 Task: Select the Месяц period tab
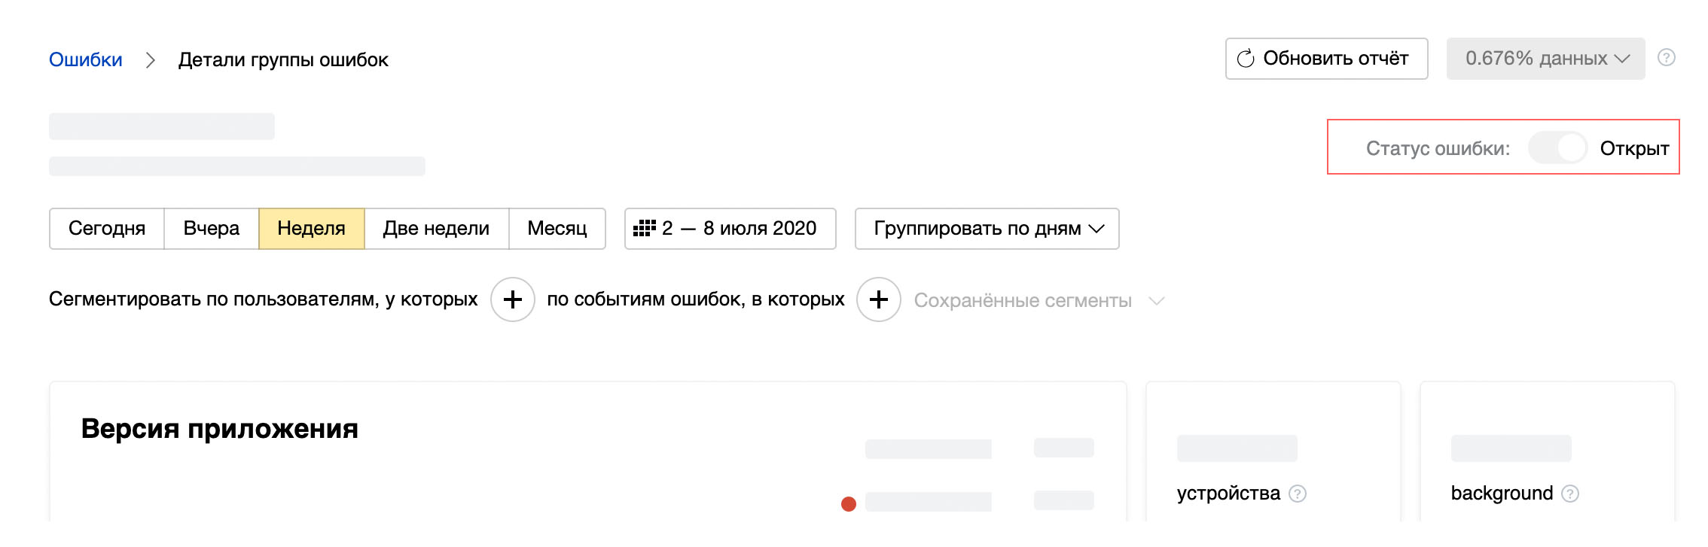[557, 229]
